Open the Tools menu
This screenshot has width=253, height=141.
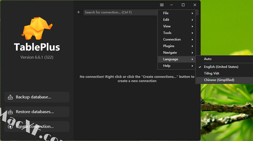[x=177, y=33]
